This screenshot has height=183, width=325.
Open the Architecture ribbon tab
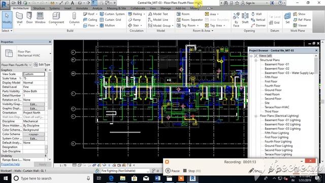tap(21, 8)
